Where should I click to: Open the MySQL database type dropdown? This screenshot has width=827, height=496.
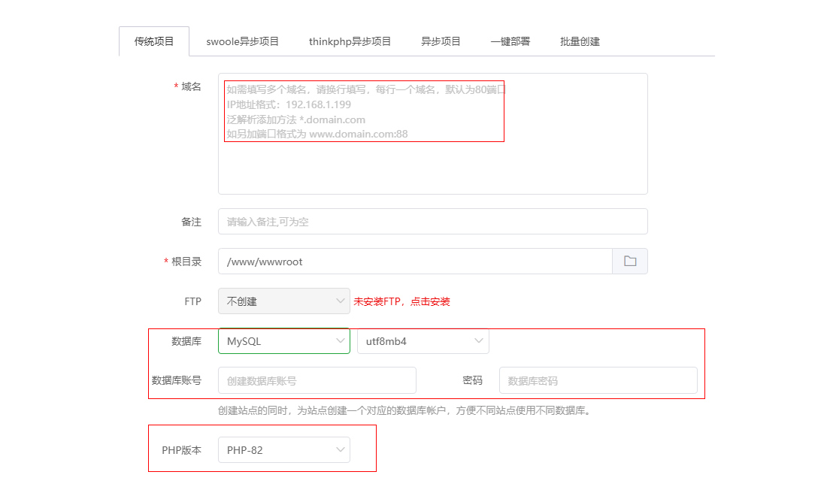click(x=283, y=341)
